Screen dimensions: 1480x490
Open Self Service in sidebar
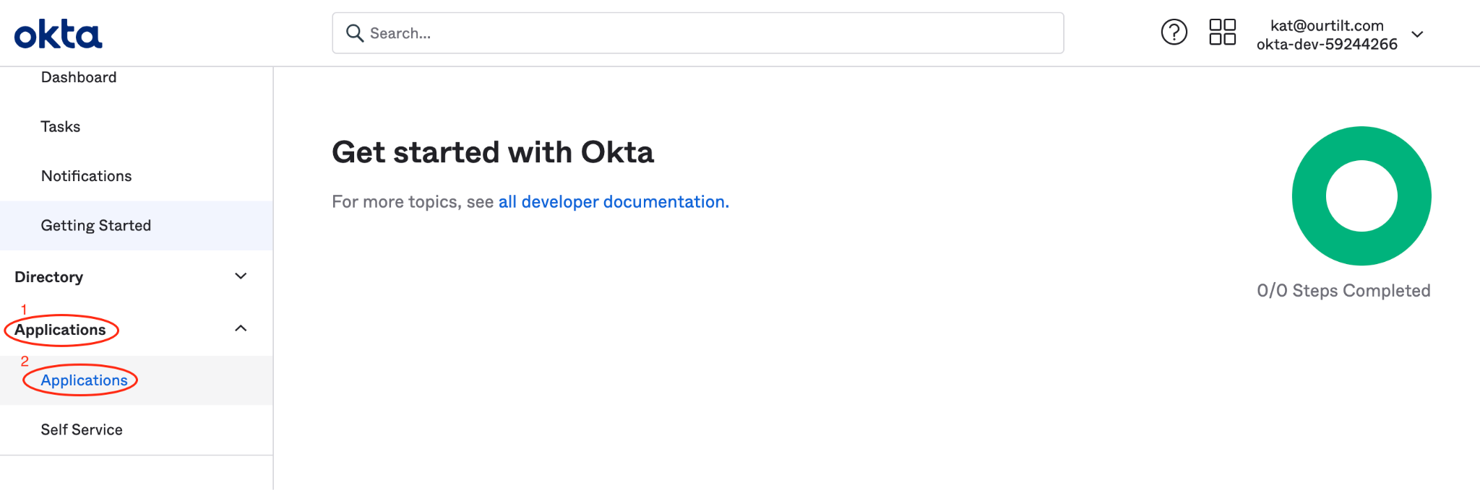pyautogui.click(x=82, y=430)
